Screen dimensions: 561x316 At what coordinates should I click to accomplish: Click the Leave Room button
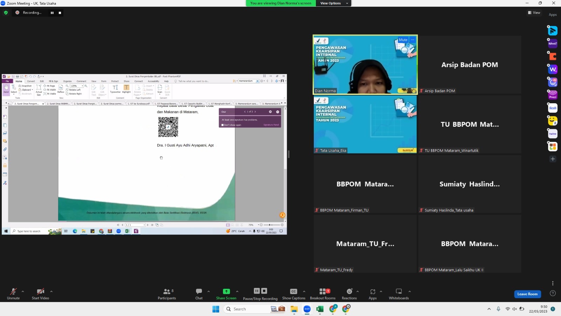tap(527, 294)
